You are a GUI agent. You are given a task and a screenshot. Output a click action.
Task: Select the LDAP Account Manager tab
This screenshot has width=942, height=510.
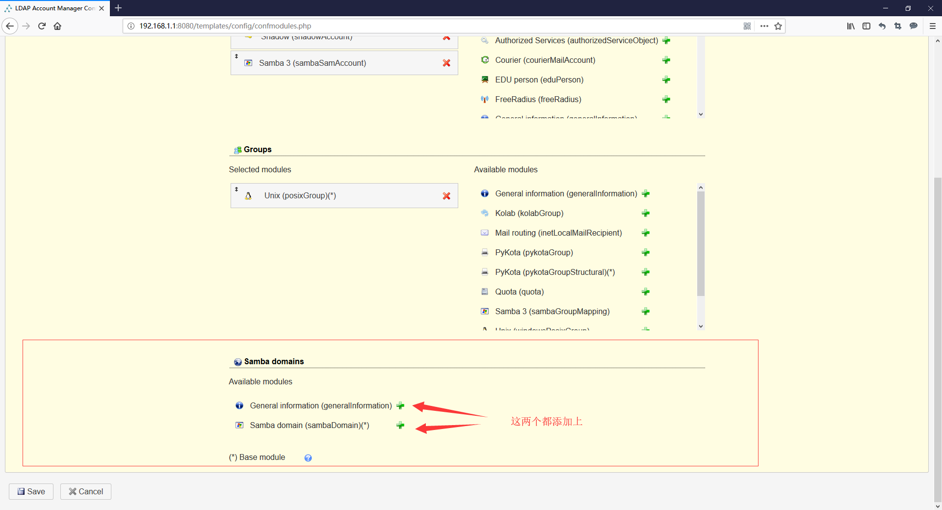coord(54,8)
